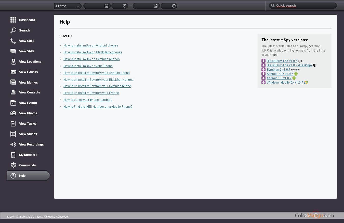The height and width of the screenshot is (223, 344).
Task: Open View Locations map pin icon
Action: tap(13, 61)
